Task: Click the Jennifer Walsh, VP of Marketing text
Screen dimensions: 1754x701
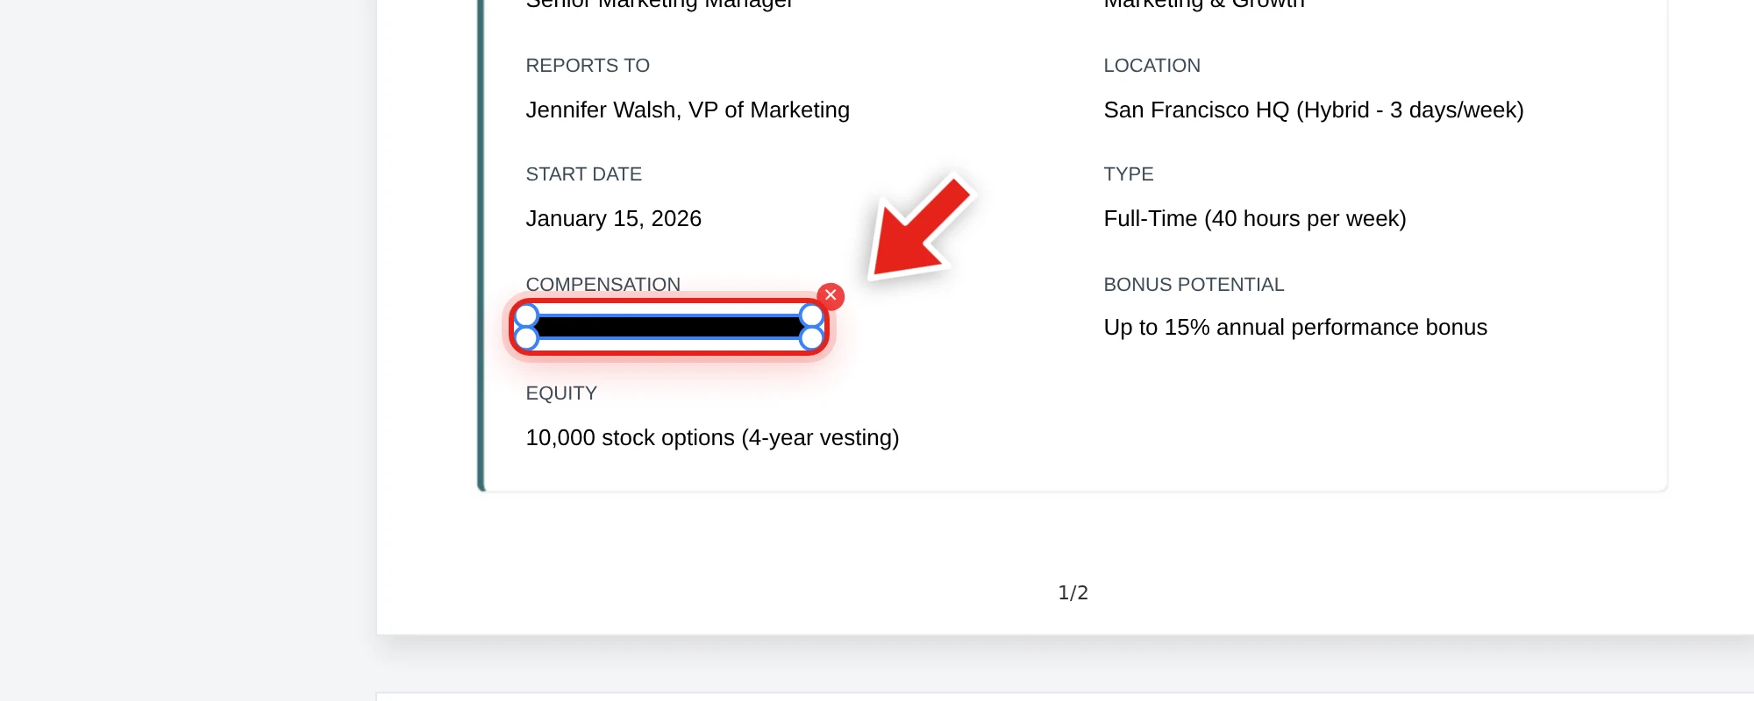Action: pos(688,110)
